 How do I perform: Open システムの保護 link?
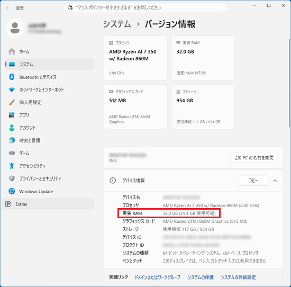click(x=201, y=277)
